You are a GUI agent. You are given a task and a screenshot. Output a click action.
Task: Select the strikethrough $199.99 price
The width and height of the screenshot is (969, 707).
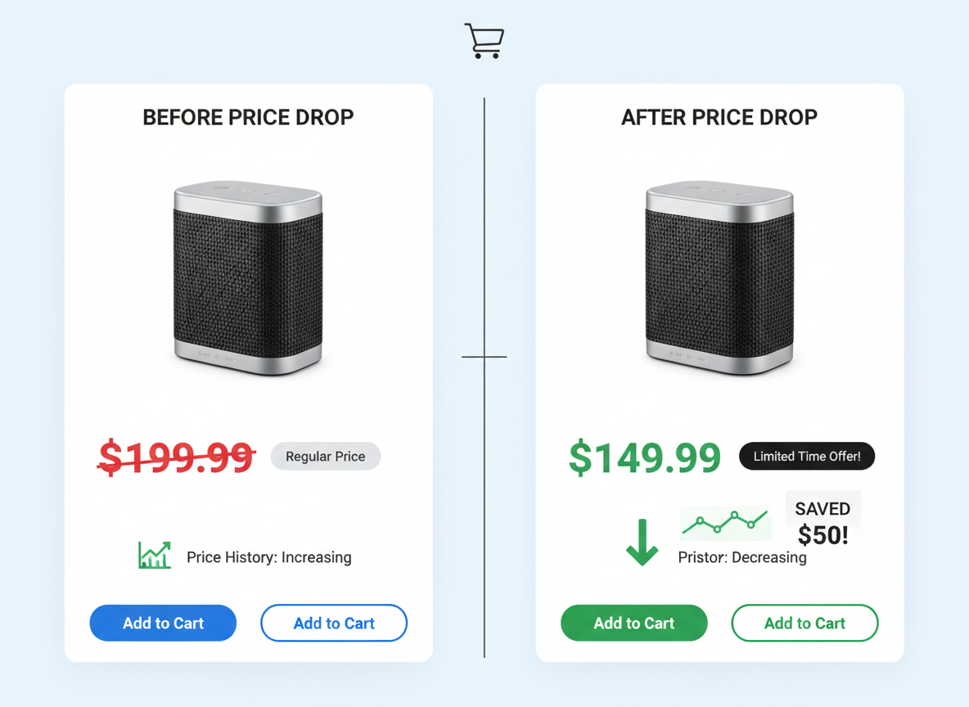click(x=177, y=457)
